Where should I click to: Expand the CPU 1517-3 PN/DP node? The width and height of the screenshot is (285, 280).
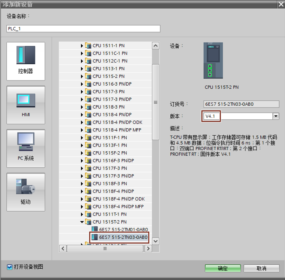[82, 99]
